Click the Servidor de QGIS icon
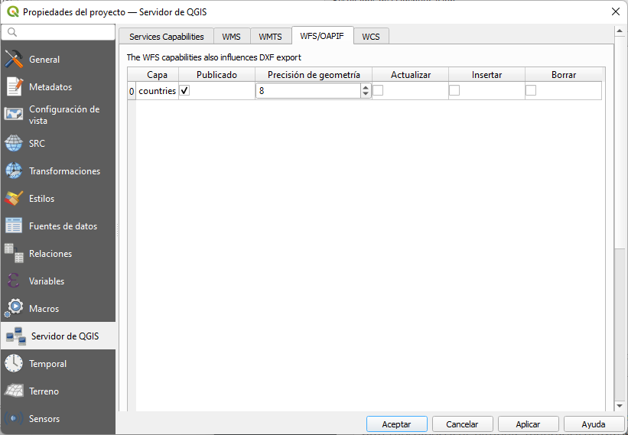Screen dimensions: 628x435 (16, 336)
